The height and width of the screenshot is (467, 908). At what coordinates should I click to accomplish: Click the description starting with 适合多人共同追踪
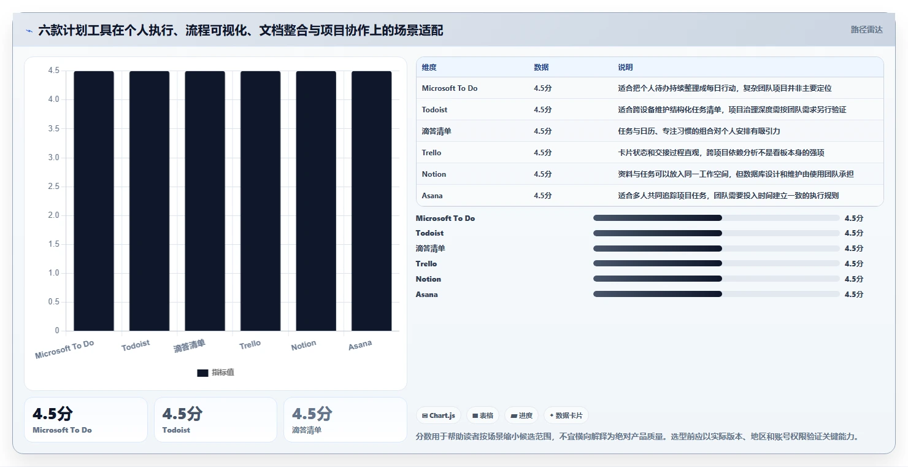[x=728, y=196]
